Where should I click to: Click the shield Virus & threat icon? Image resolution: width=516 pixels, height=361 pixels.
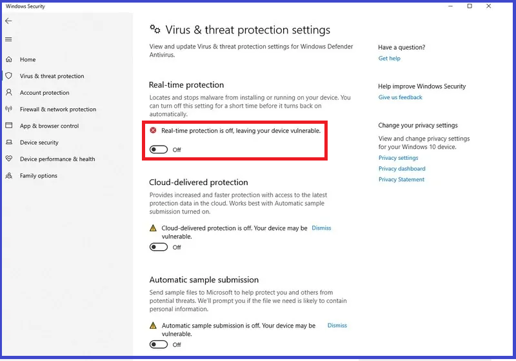point(9,76)
